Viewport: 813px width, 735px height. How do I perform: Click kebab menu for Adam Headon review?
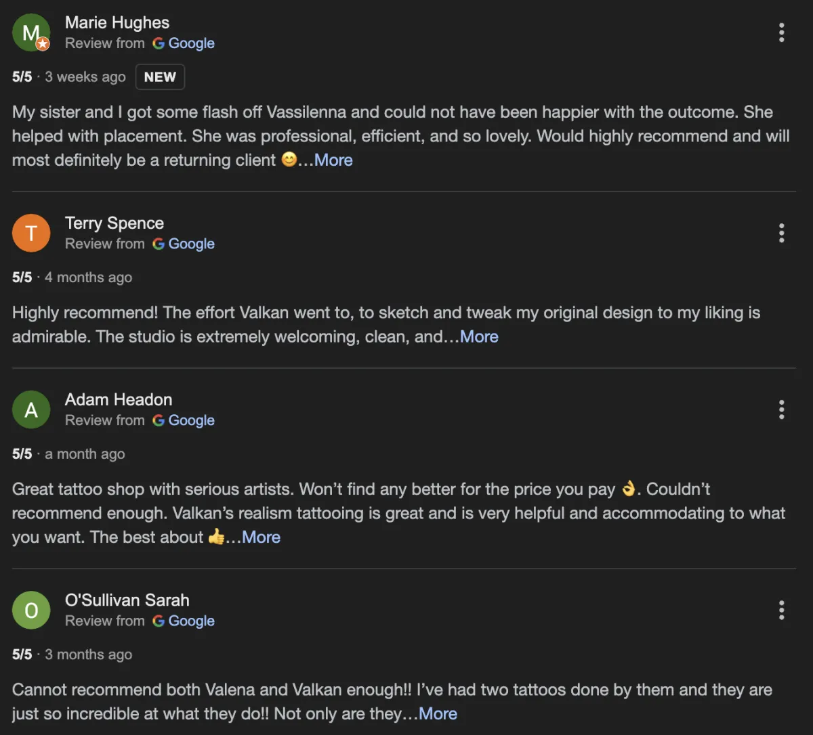pos(781,409)
